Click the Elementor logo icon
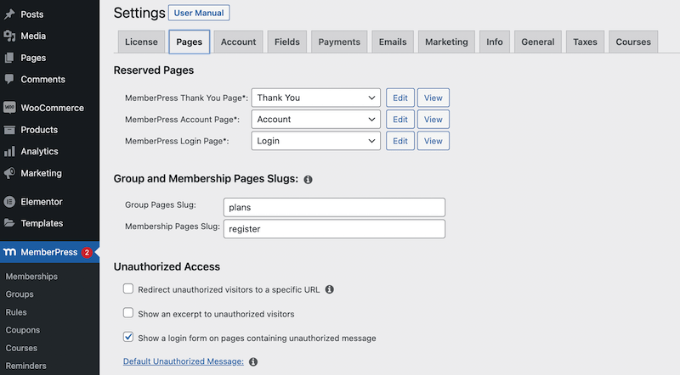The width and height of the screenshot is (680, 375). click(9, 202)
